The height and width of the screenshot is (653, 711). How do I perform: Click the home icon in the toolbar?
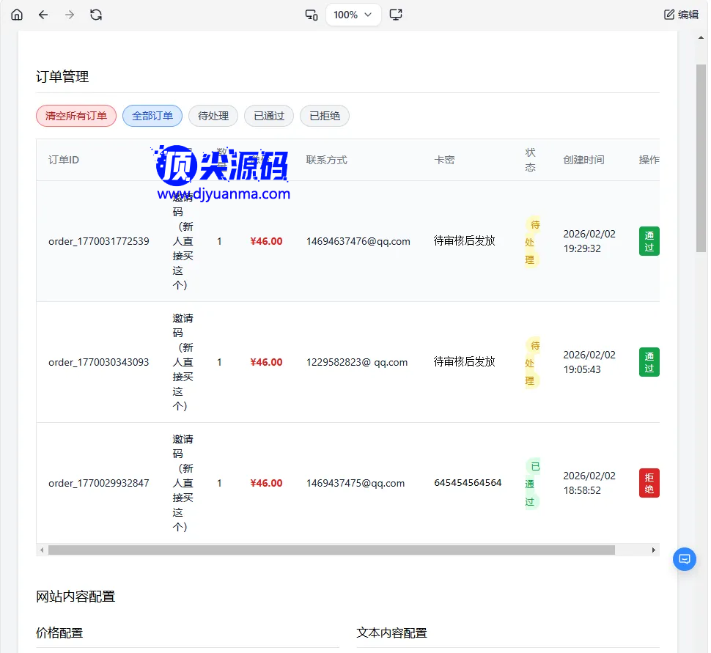(x=17, y=15)
